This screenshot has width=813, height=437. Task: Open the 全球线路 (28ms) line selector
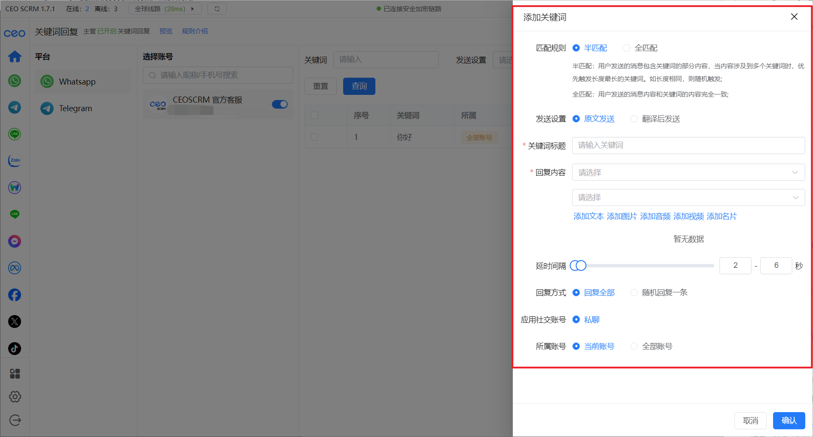(165, 9)
